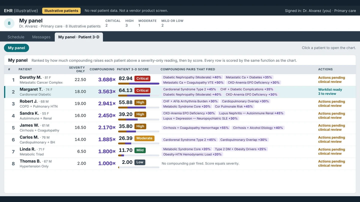
Task: Open the Schedule tab
Action: 16,37
